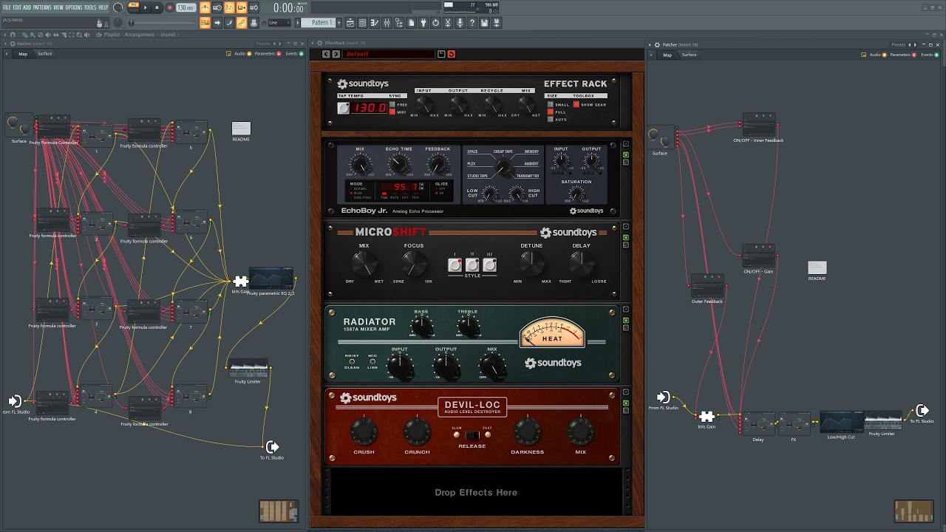Open right Patcher window options arrow
Viewport: 946px width, 532px height.
click(650, 45)
